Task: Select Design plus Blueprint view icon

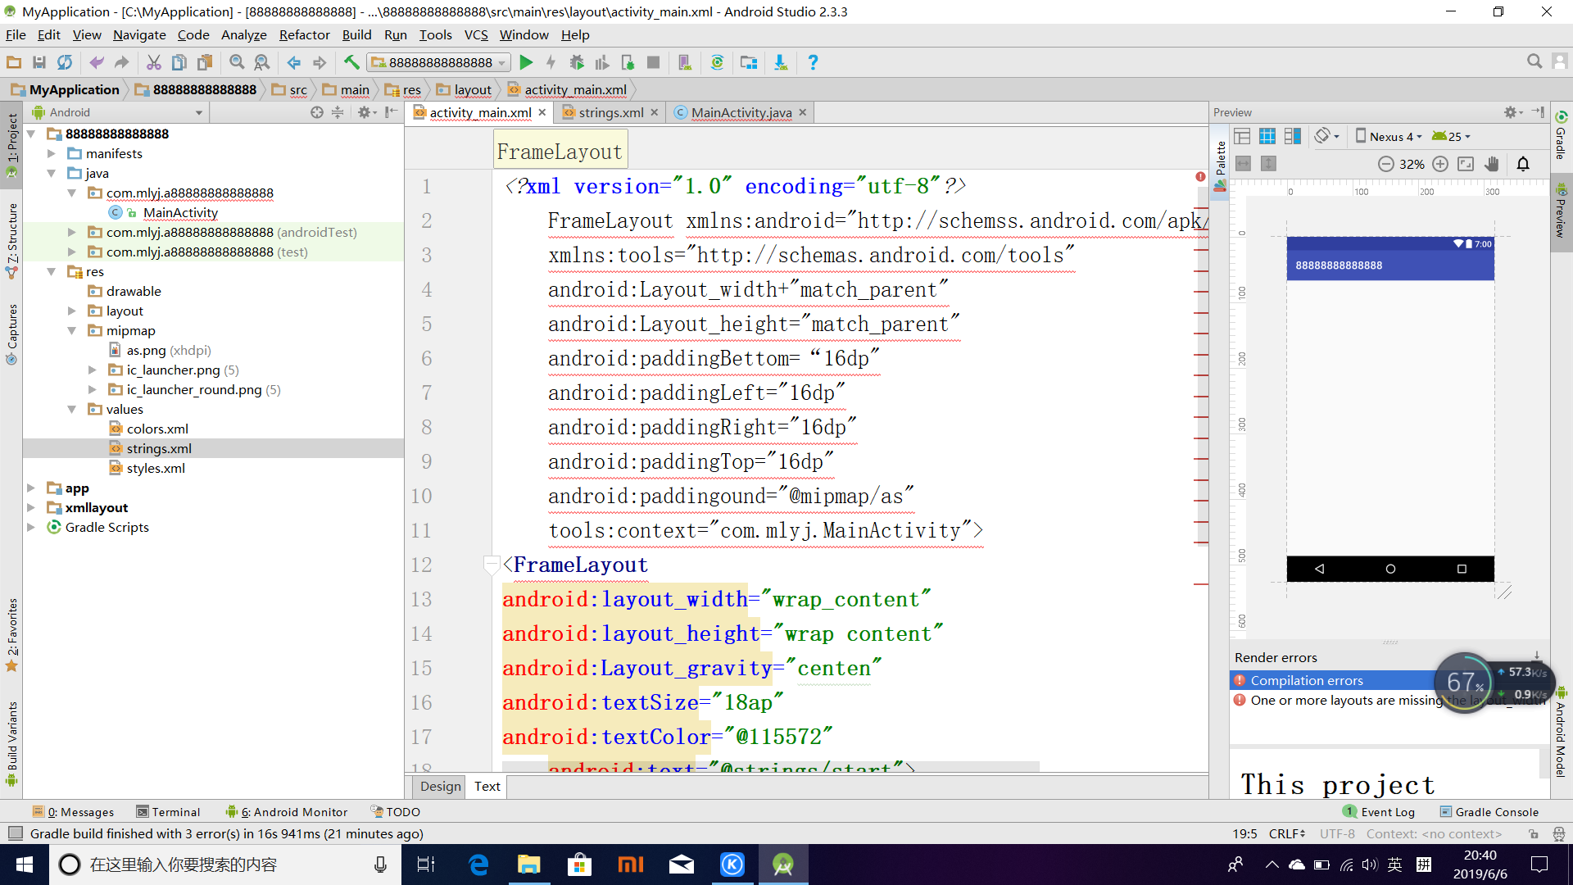Action: (1293, 136)
